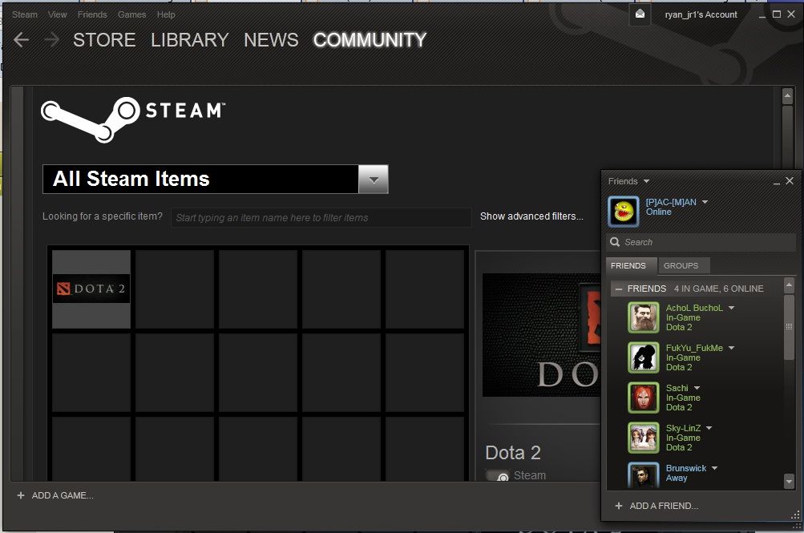The height and width of the screenshot is (533, 804).
Task: Go to the STORE section
Action: [104, 40]
